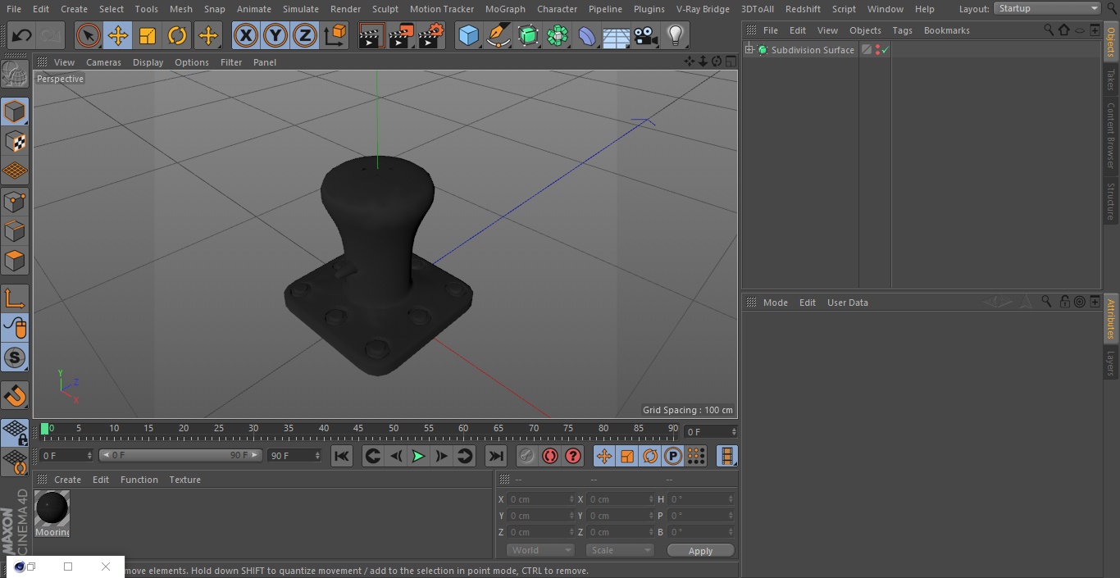The width and height of the screenshot is (1120, 578).
Task: Click Enable Axis icon
Action: (15, 298)
